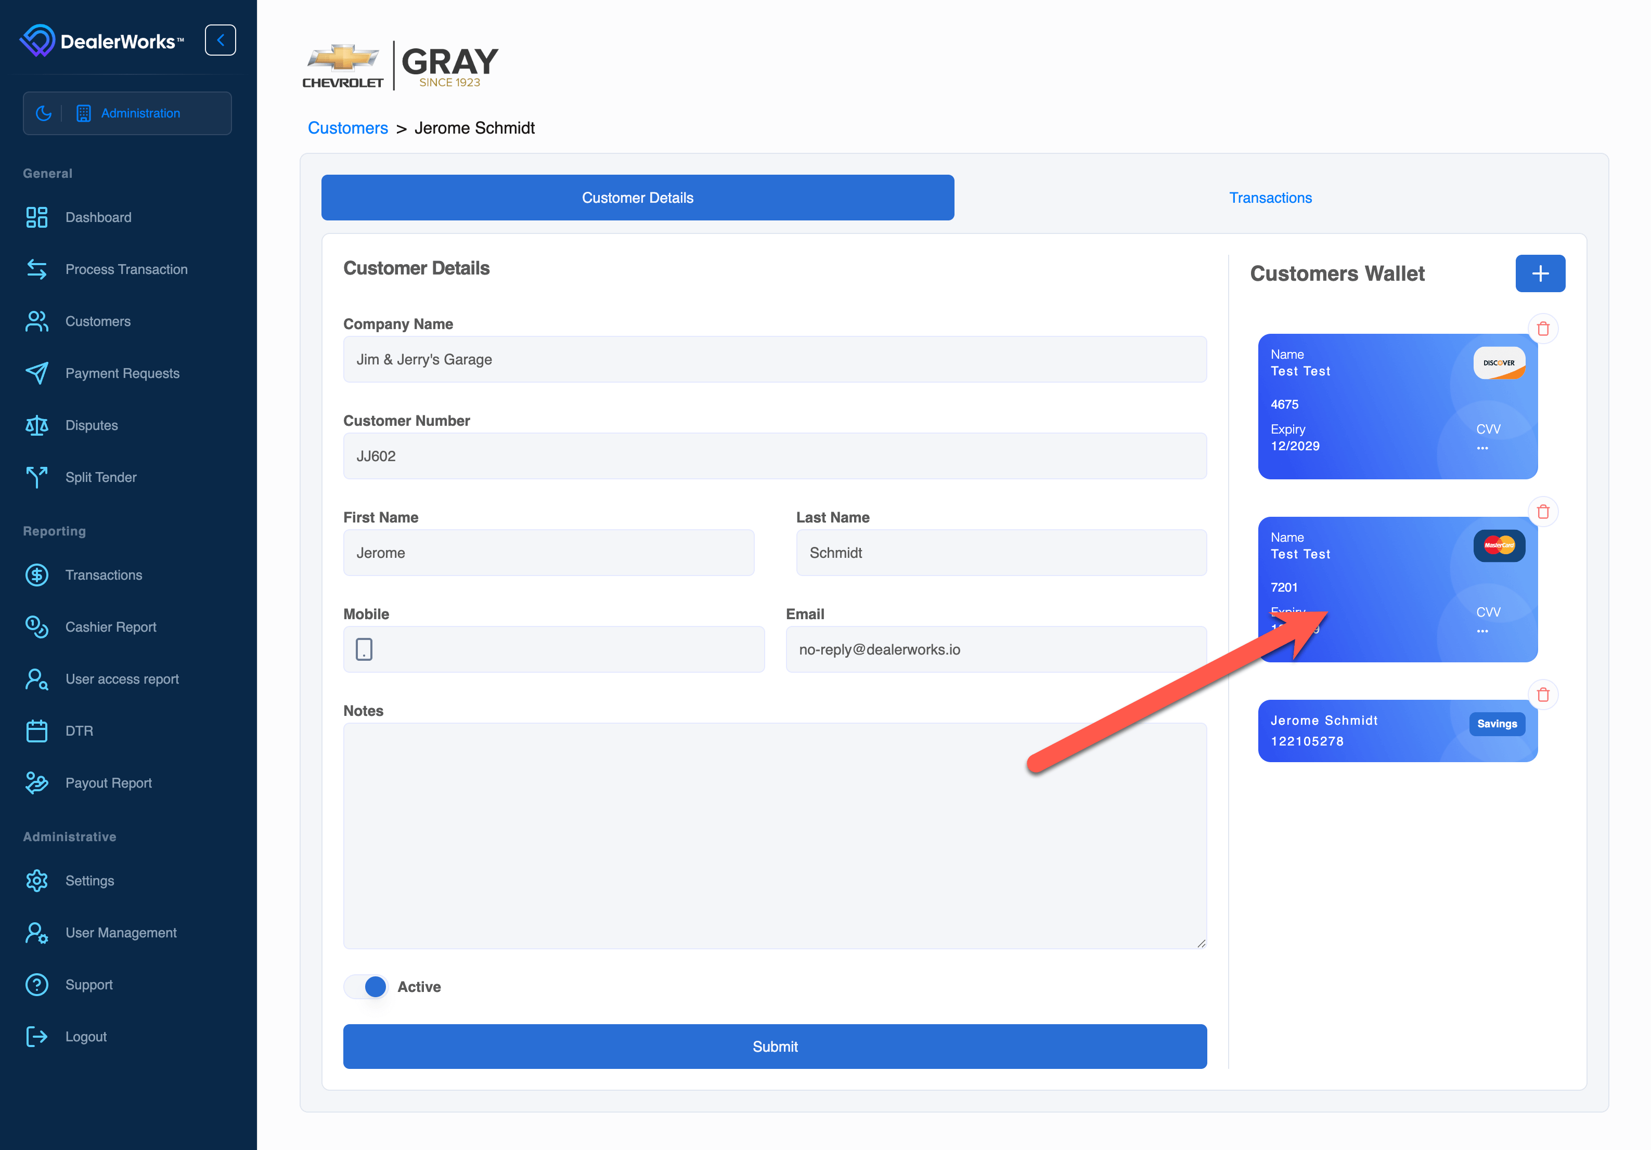This screenshot has height=1150, width=1651.
Task: Select the Customer Details tab
Action: coord(637,198)
